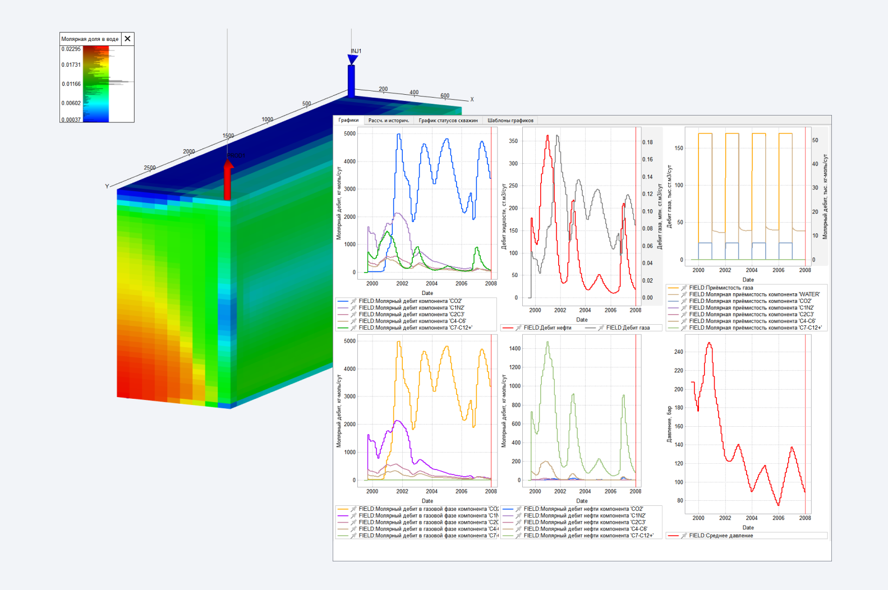The width and height of the screenshot is (888, 590).
Task: Click the pin icon for 'Молярная приёмистость компонента C2C3'
Action: point(684,315)
